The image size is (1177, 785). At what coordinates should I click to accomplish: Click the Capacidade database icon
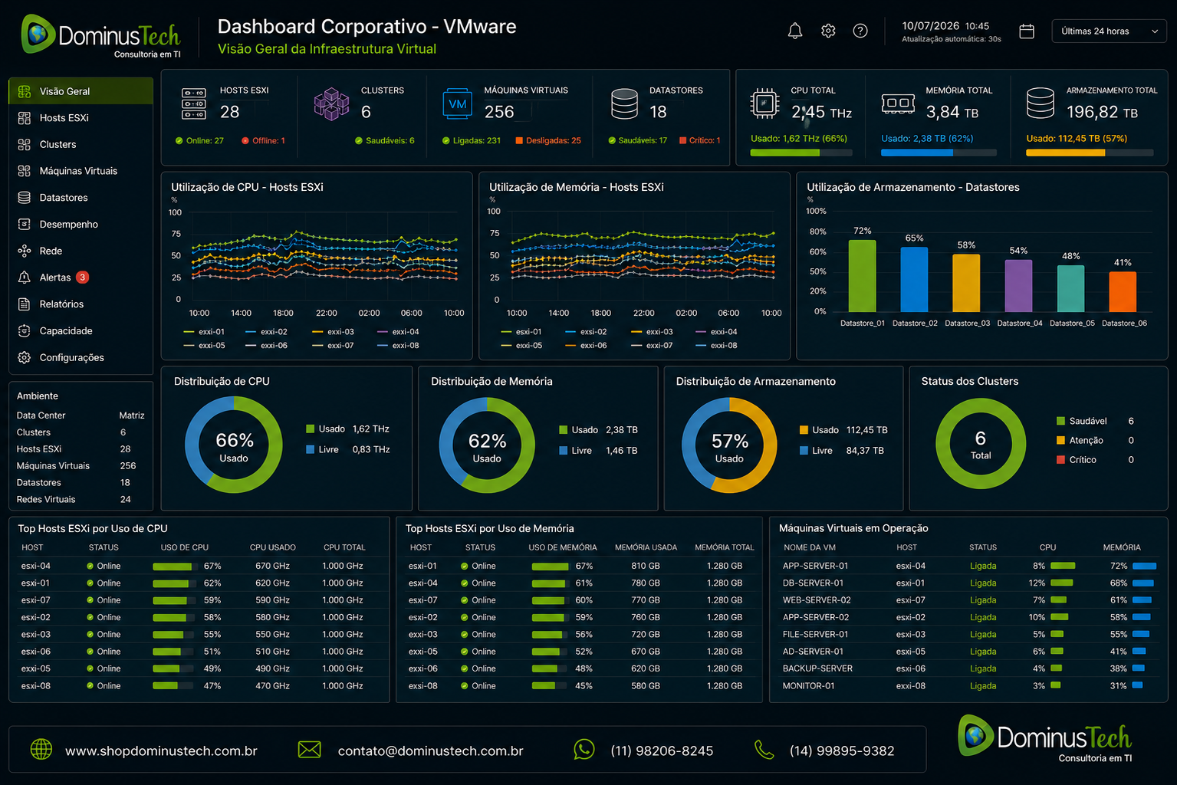point(25,331)
